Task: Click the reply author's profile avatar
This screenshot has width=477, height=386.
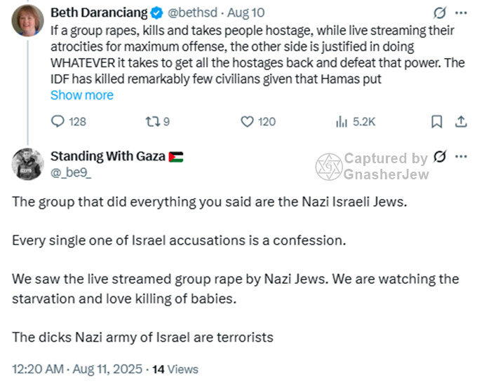Action: tap(28, 165)
